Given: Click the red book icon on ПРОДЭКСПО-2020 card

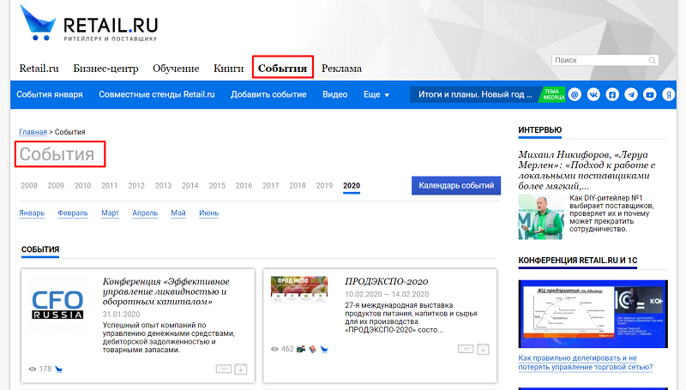Looking at the screenshot, I should pos(312,349).
